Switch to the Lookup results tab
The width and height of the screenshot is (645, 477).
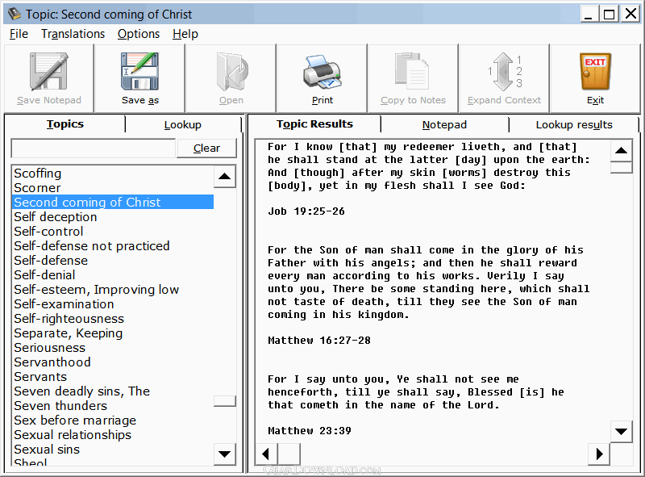(x=574, y=124)
